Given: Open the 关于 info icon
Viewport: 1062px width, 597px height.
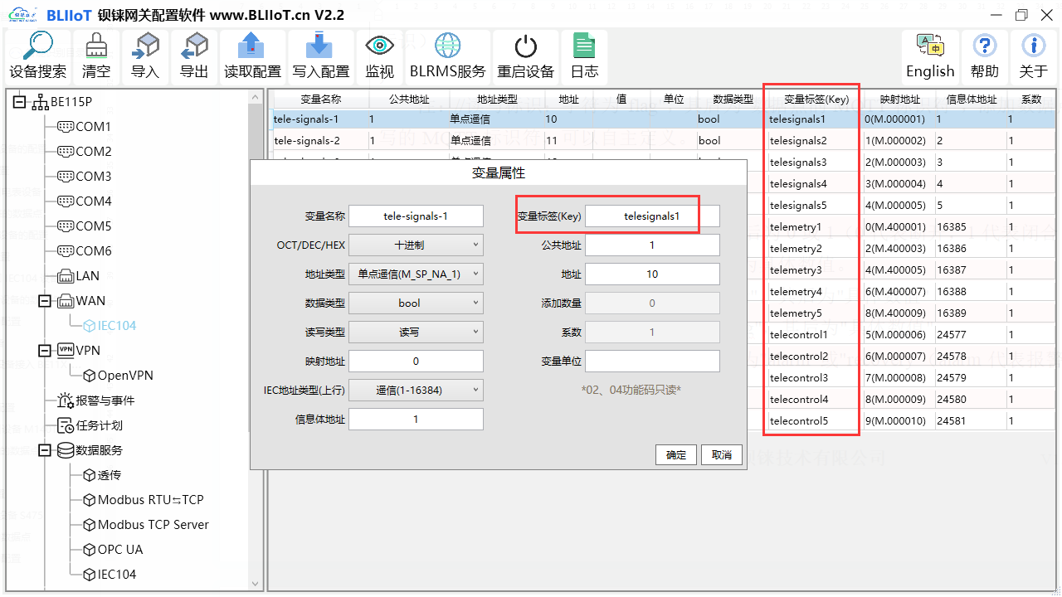Looking at the screenshot, I should (1033, 46).
